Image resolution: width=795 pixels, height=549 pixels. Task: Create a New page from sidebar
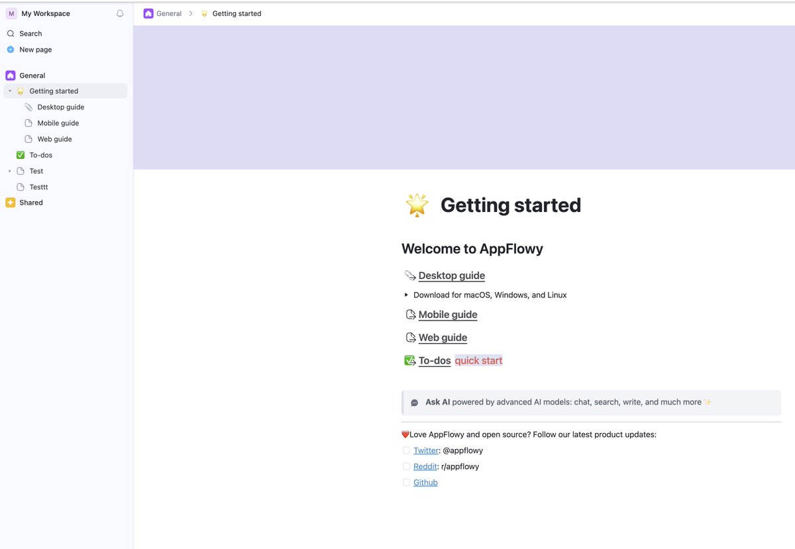coord(36,50)
